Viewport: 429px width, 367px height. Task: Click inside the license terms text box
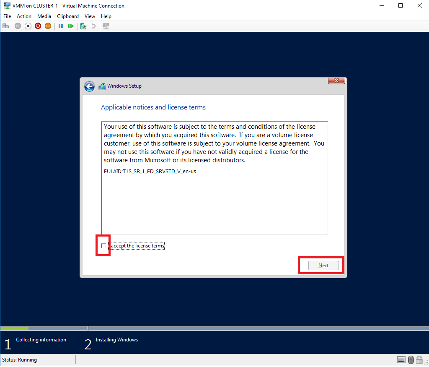click(214, 178)
